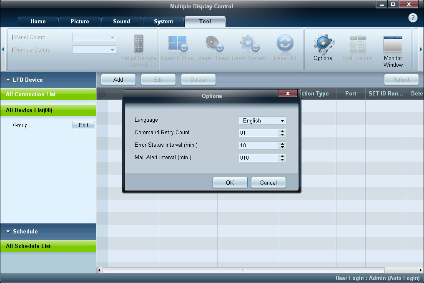424x283 pixels.
Task: Select All Device List(00)
Action: (48, 110)
